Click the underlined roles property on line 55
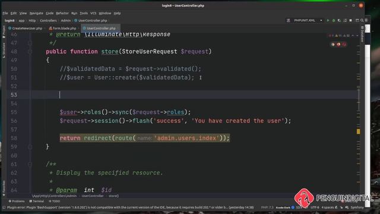380x214 pixels. pyautogui.click(x=176, y=112)
